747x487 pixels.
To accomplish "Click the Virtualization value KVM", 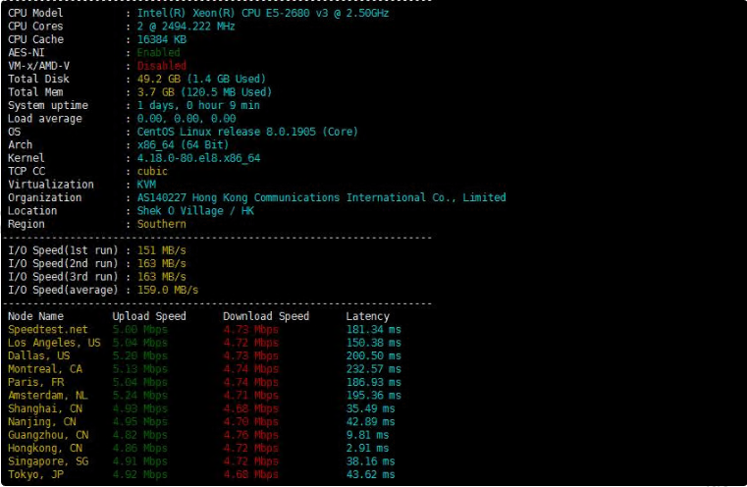I will [146, 185].
